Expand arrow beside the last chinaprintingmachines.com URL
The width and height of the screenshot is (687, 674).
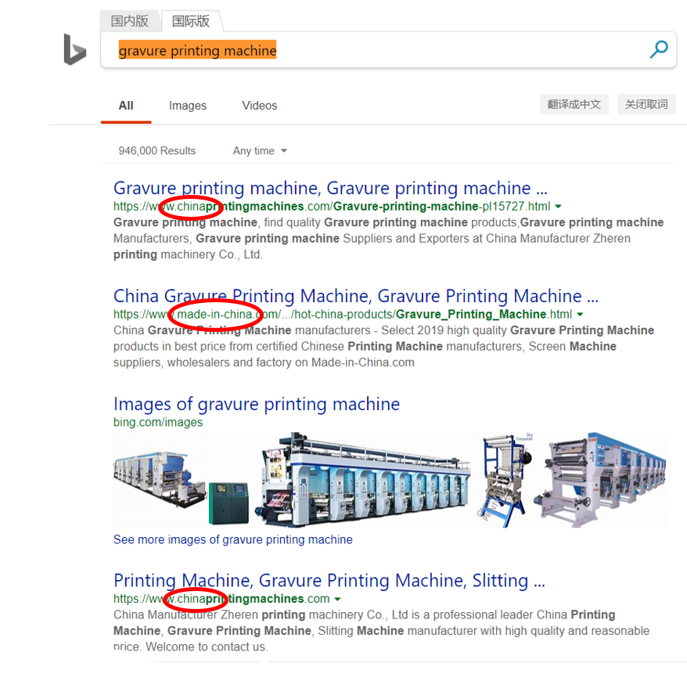click(x=337, y=599)
